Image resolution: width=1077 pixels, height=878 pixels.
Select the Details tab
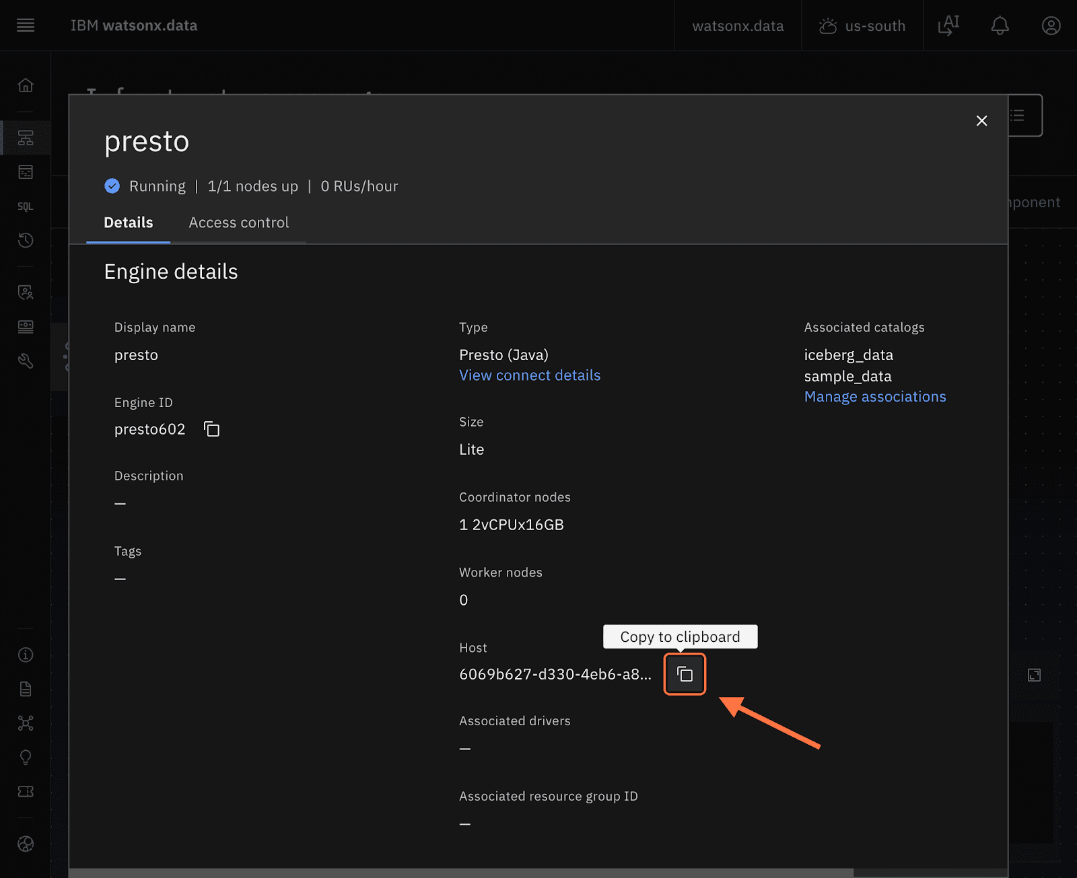coord(128,223)
